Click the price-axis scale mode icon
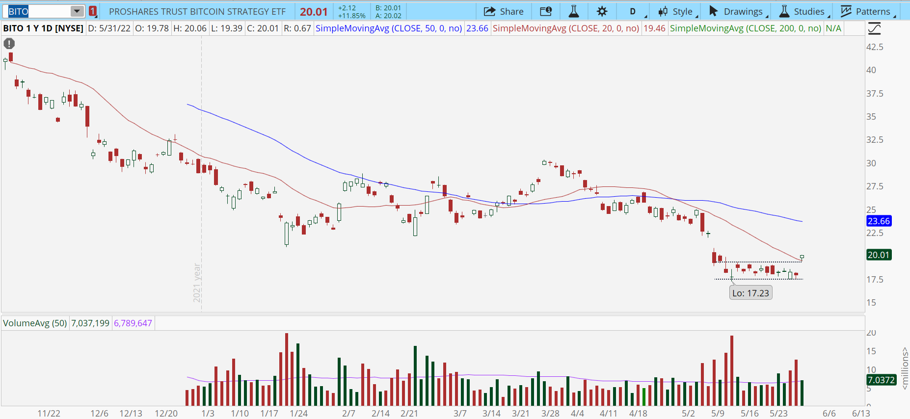 874,28
